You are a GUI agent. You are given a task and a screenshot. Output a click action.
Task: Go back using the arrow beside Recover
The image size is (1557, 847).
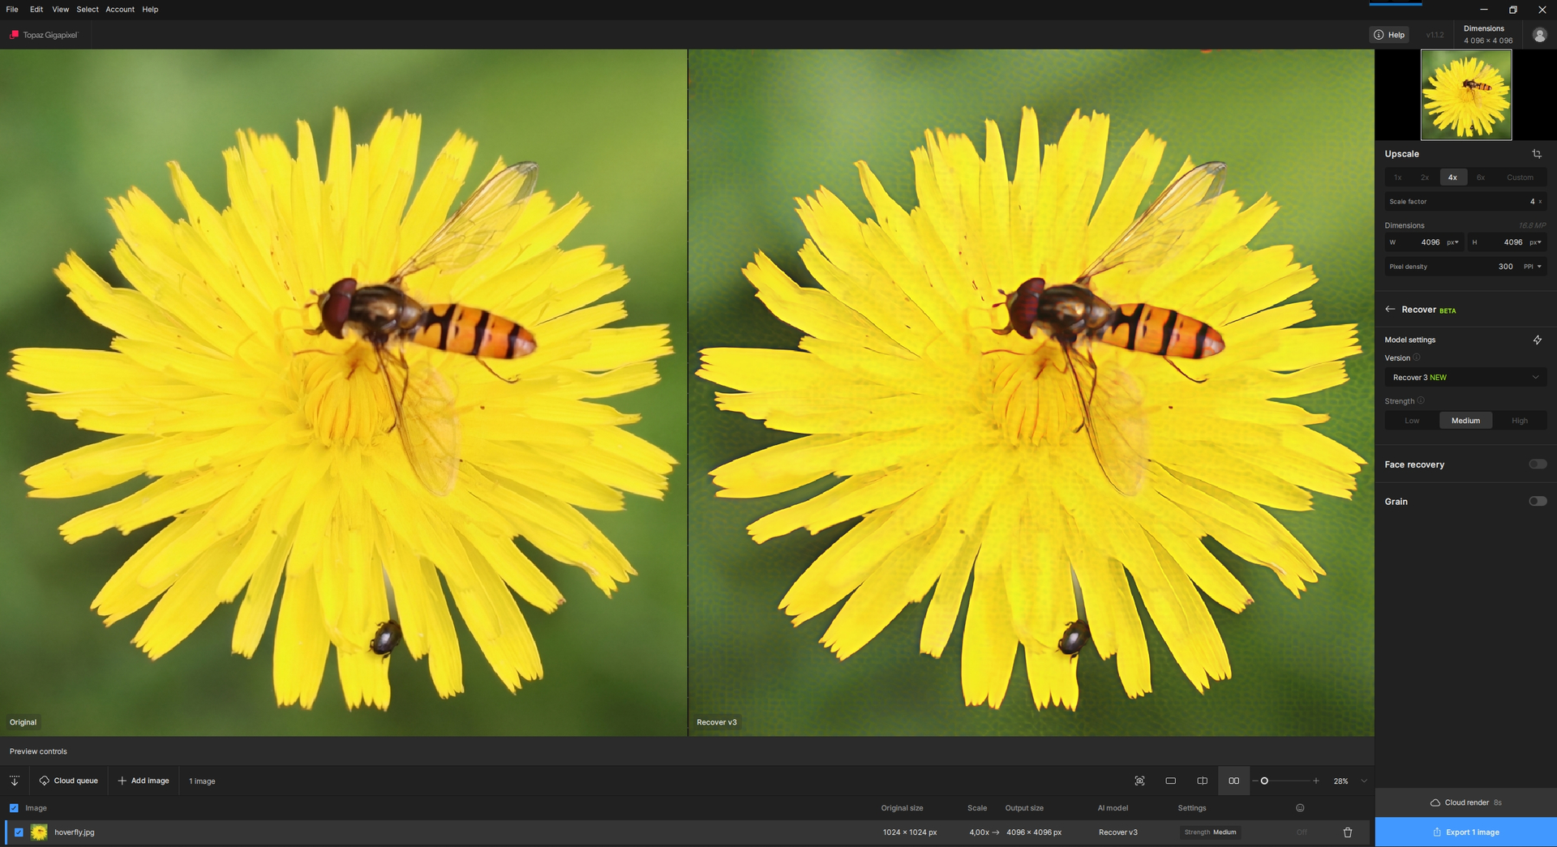(x=1390, y=310)
